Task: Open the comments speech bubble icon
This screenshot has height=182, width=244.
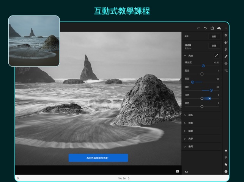Action: [226, 157]
